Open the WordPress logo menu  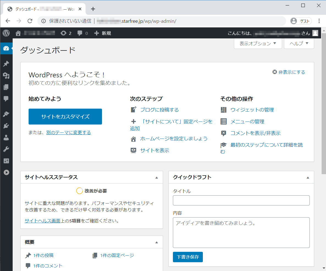pyautogui.click(x=6, y=33)
